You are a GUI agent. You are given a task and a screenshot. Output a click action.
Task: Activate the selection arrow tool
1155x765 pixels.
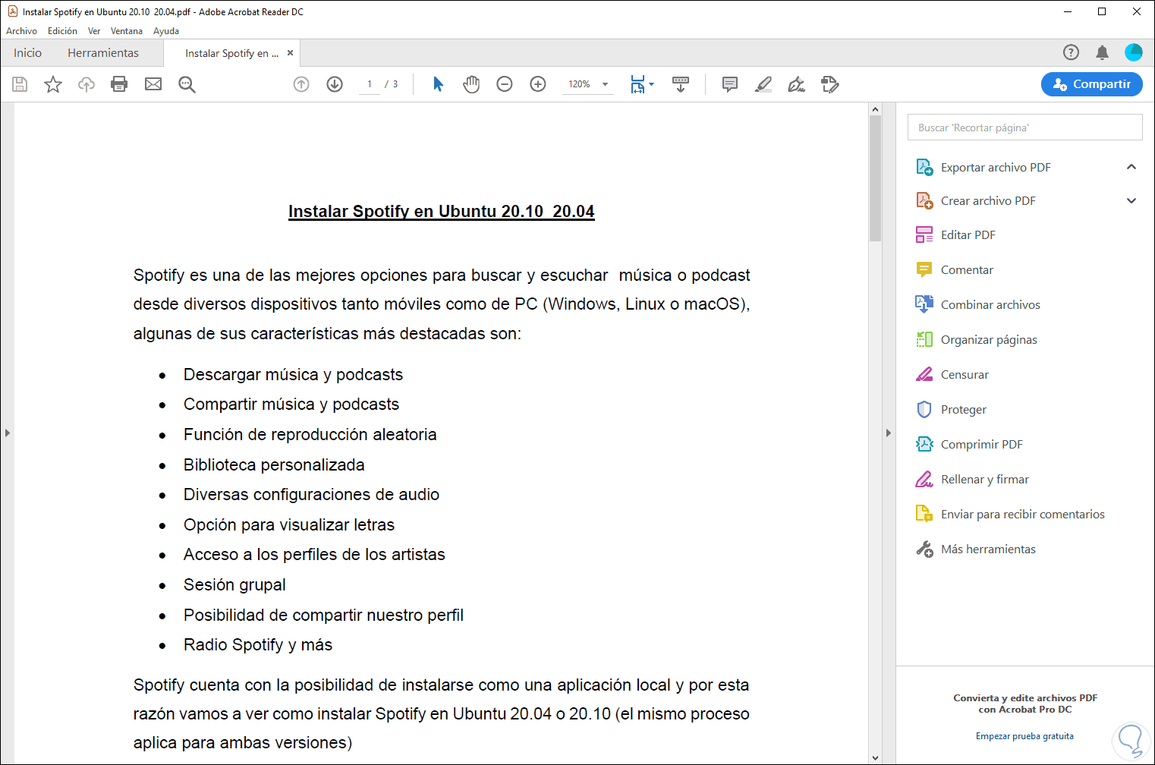coord(438,84)
